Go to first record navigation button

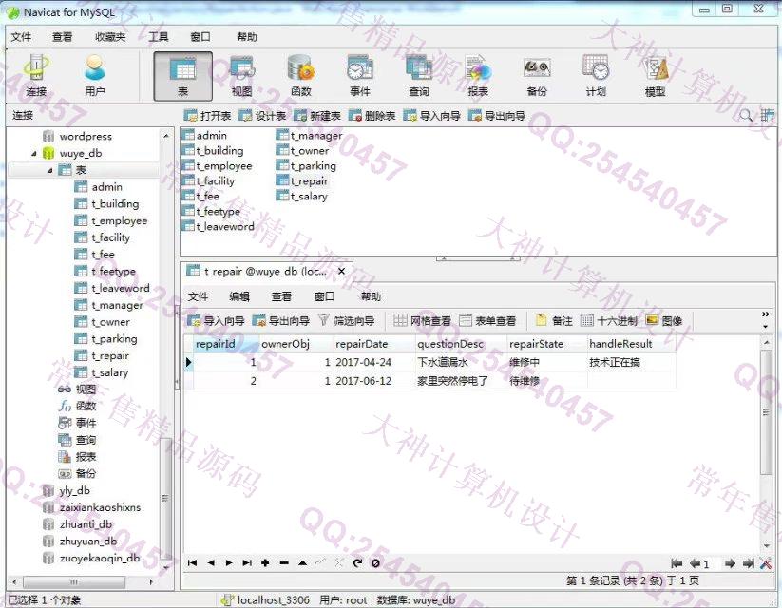[x=192, y=563]
